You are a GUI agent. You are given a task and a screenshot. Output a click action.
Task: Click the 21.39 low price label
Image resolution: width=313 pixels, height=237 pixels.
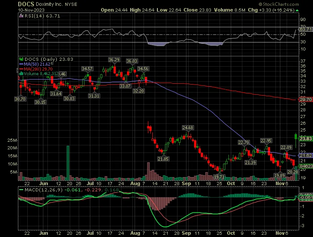(250, 162)
